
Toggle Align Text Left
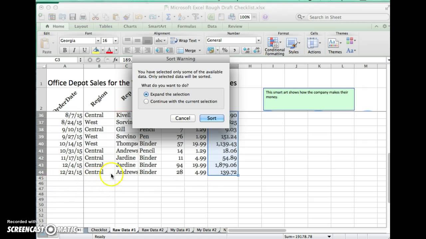(x=127, y=50)
